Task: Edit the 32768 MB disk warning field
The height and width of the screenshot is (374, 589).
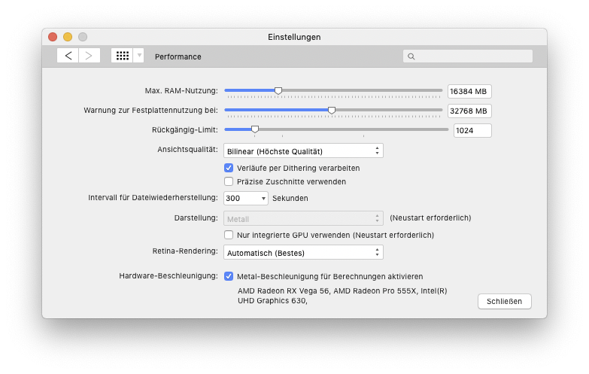Action: tap(469, 111)
